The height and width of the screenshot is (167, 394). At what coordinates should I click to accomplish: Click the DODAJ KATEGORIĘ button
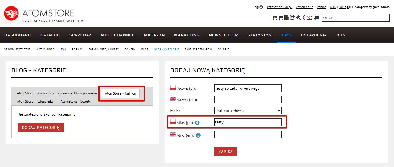click(x=41, y=128)
